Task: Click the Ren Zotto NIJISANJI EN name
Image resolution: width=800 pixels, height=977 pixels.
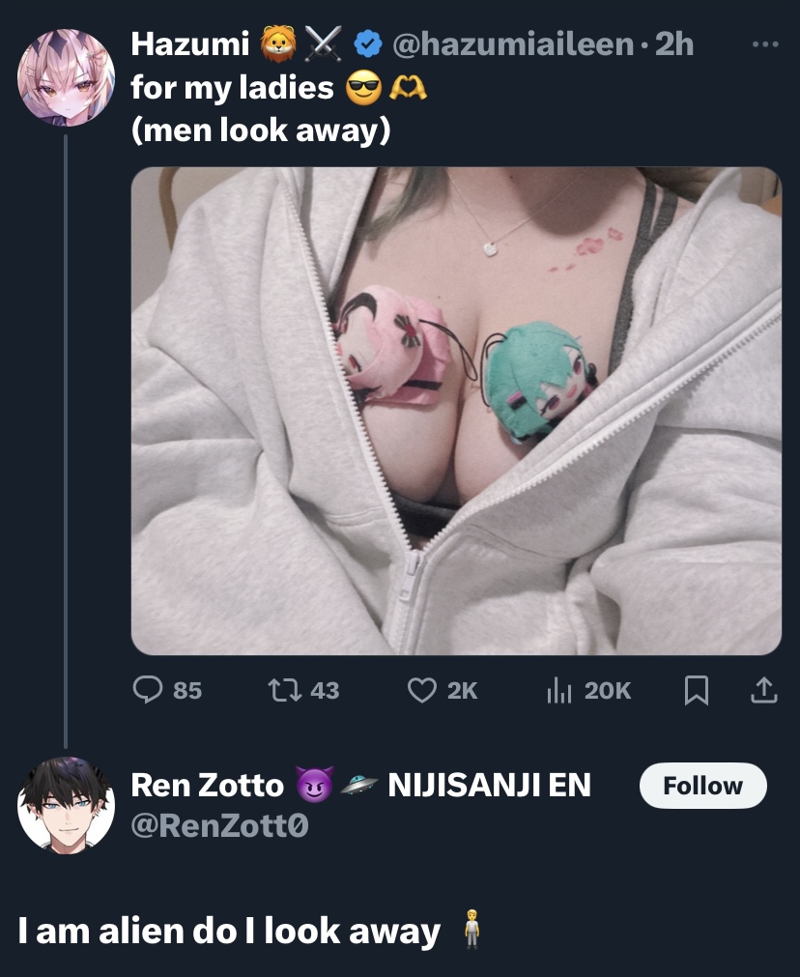Action: [359, 785]
